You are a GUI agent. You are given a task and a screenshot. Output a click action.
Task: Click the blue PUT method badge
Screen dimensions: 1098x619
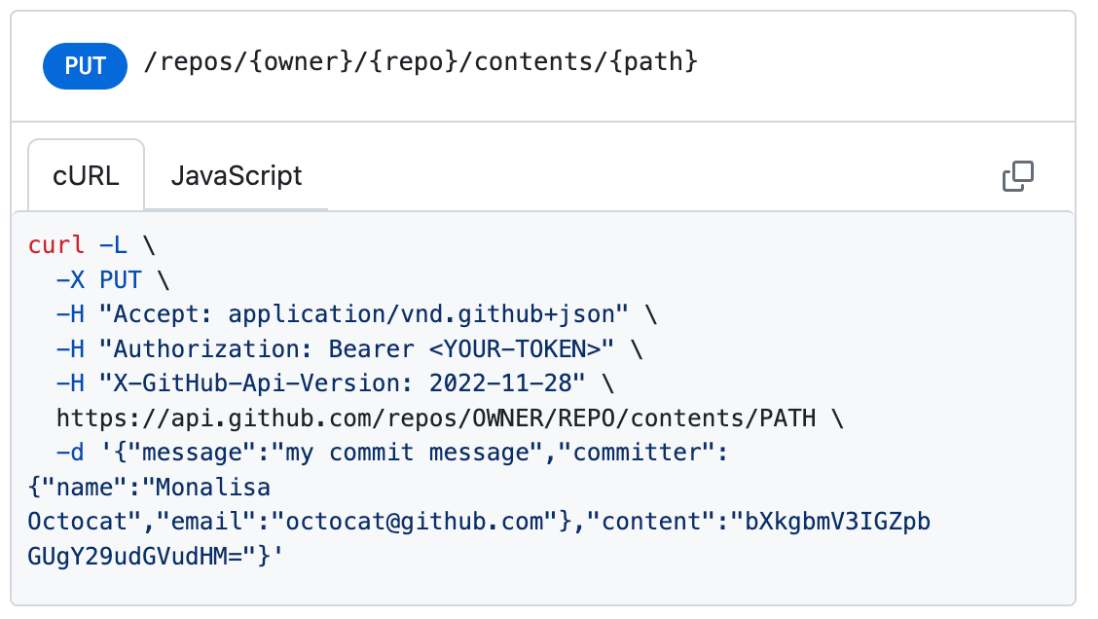tap(85, 66)
